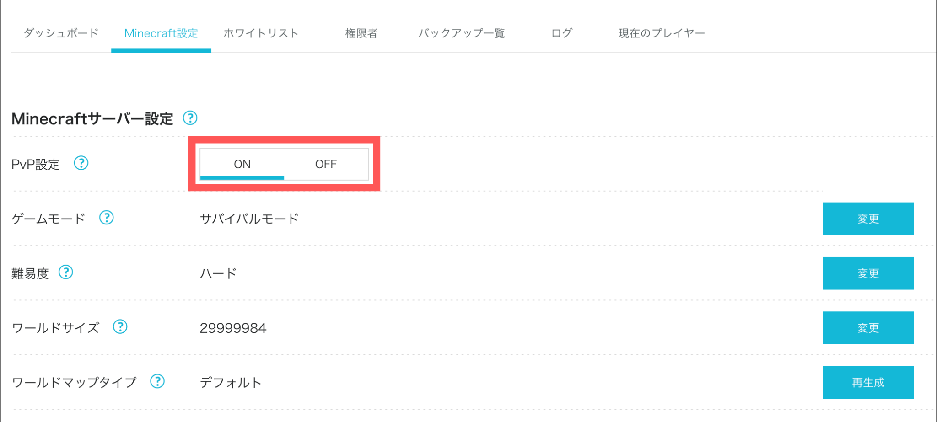Screen dimensions: 937x422
Task: Open the ダッシュボード tab
Action: (x=61, y=33)
